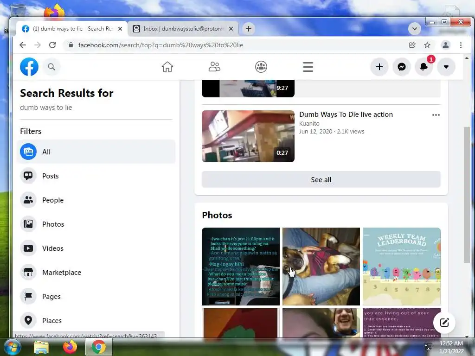Open a new browser tab
Screen dimensions: 475x356
[249, 29]
